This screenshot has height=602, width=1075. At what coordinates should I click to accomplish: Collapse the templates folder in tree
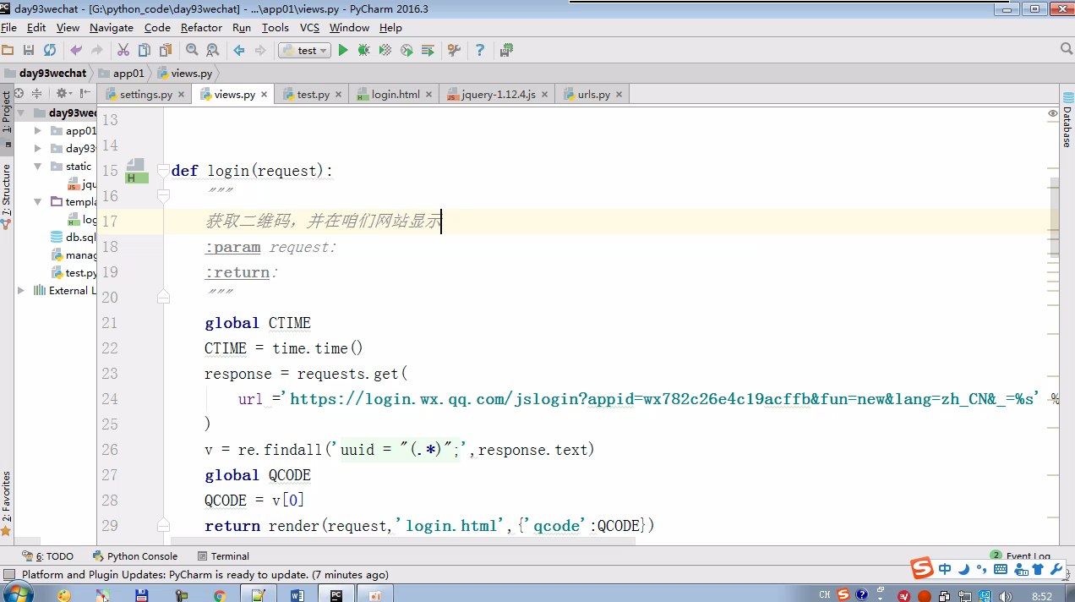coord(38,202)
